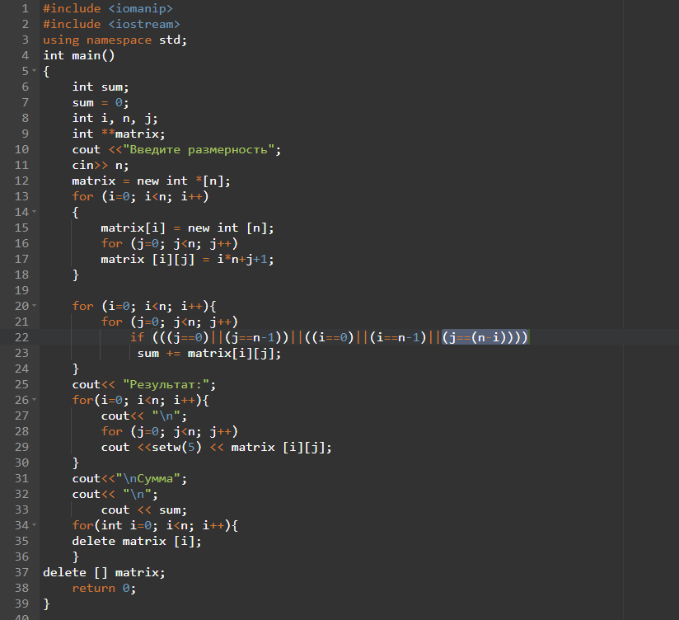Click the closing brace on line 39

[46, 604]
